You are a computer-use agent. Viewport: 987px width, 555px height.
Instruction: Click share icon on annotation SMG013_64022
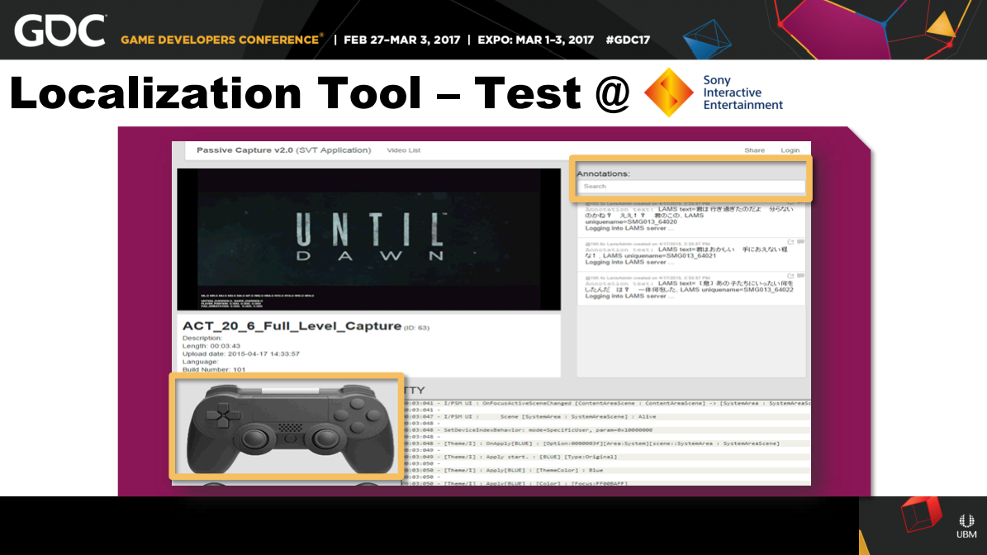[x=790, y=276]
